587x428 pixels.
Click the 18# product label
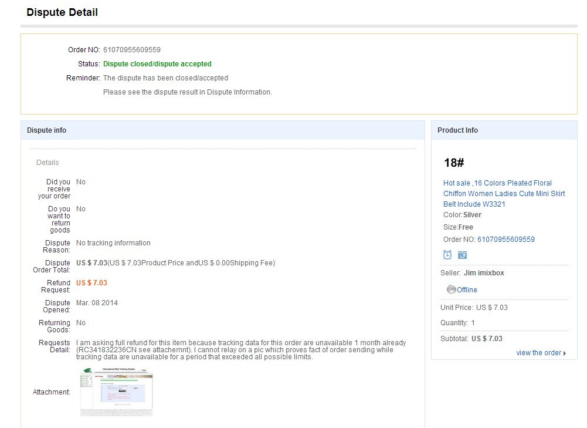point(454,163)
